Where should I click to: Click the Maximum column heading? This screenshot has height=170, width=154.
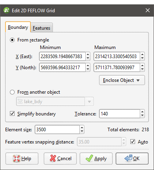click(x=105, y=47)
